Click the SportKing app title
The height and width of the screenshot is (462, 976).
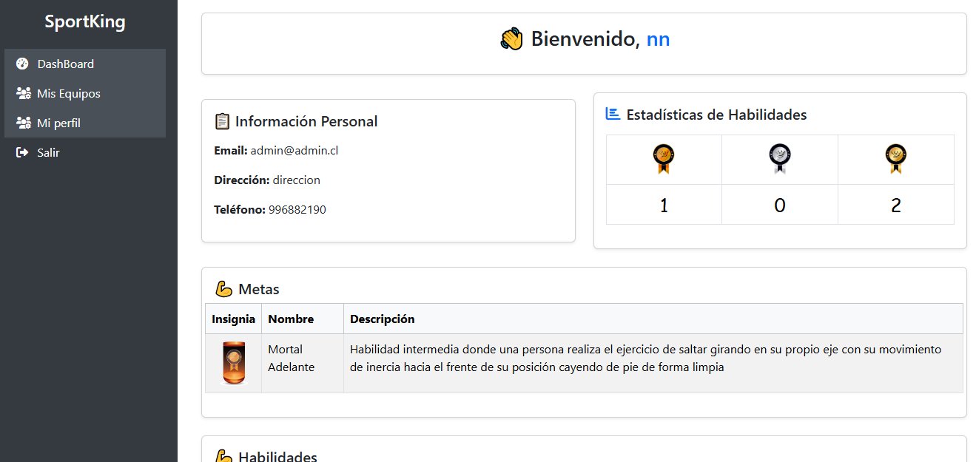(x=85, y=21)
